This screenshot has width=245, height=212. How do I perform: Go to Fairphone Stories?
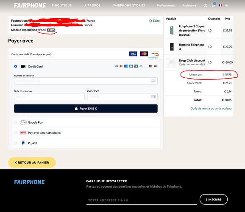[129, 6]
